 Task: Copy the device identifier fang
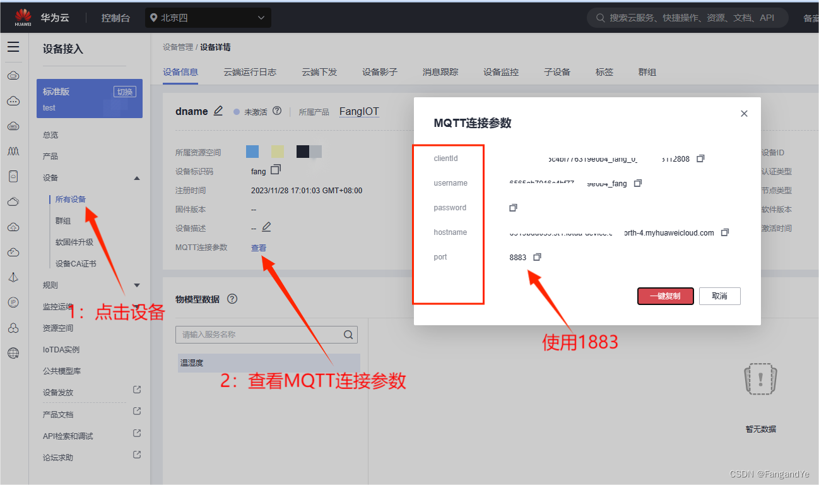coord(276,170)
